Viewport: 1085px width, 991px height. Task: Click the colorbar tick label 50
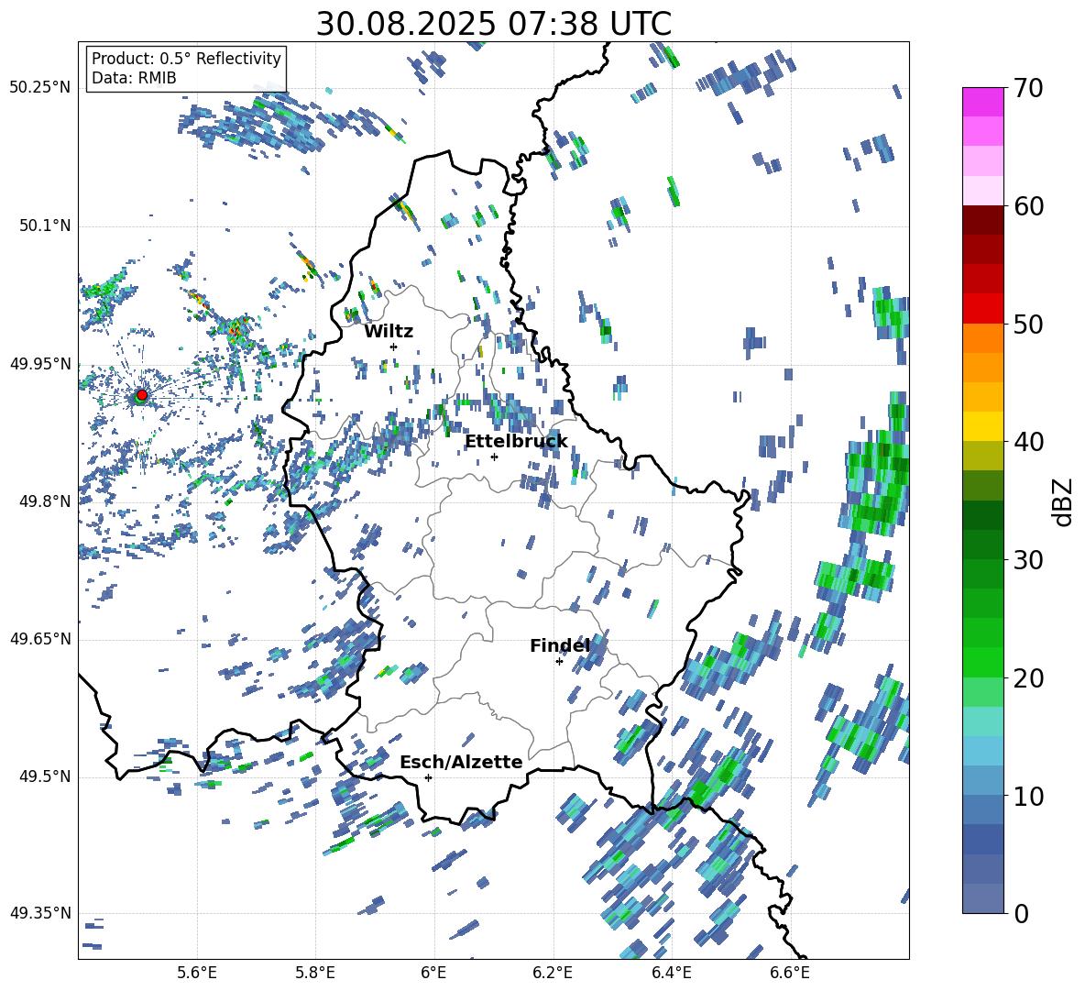(1028, 324)
